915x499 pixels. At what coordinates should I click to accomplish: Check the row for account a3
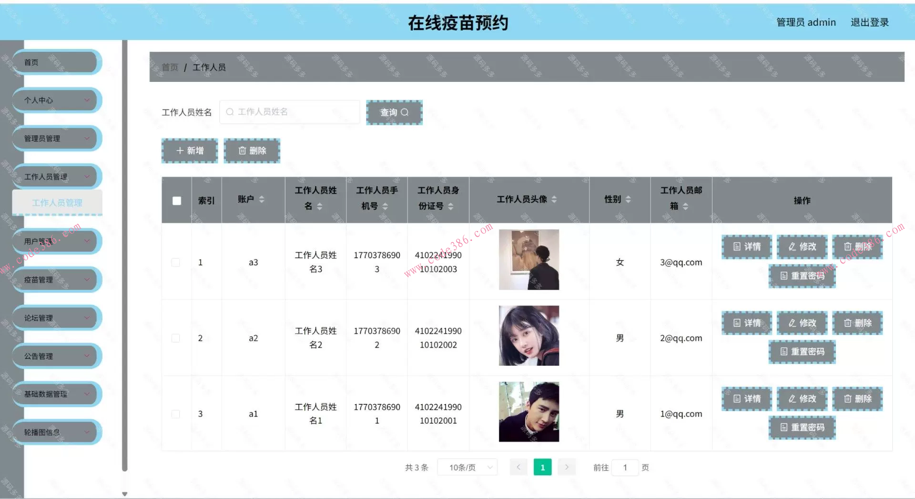click(x=176, y=262)
